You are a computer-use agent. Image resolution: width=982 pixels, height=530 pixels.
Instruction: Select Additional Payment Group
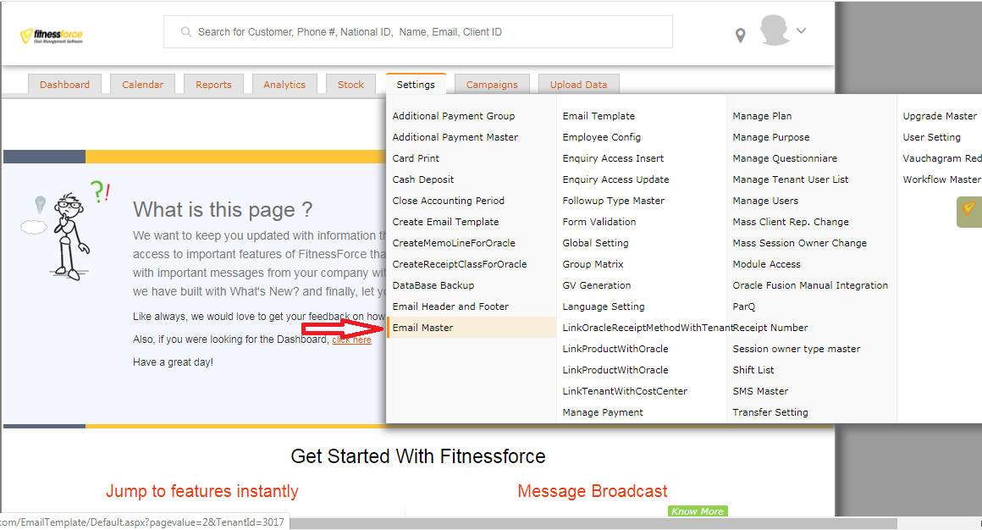click(454, 116)
